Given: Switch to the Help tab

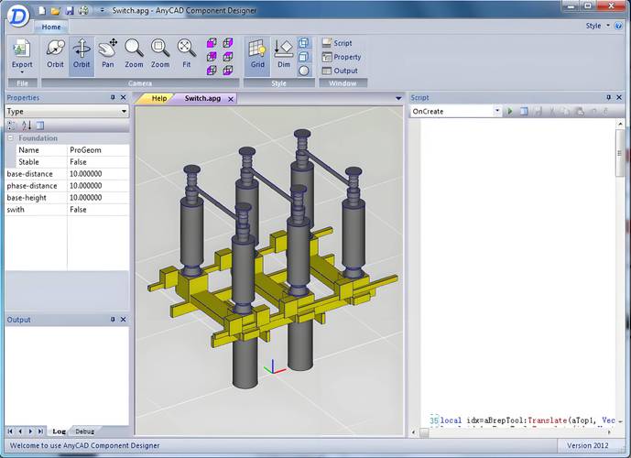Looking at the screenshot, I should point(159,98).
